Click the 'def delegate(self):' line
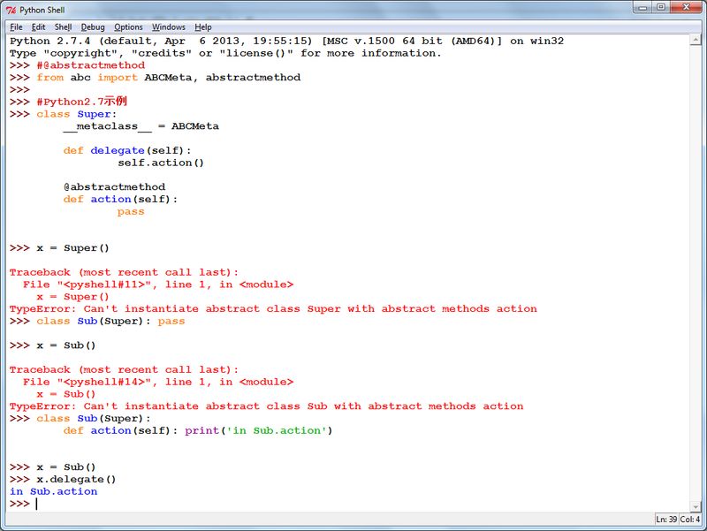Image resolution: width=707 pixels, height=531 pixels. click(x=127, y=150)
